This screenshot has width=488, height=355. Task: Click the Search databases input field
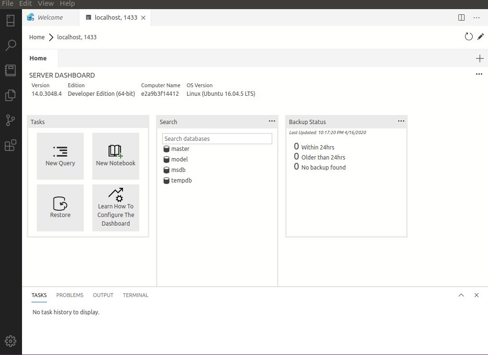pos(217,138)
